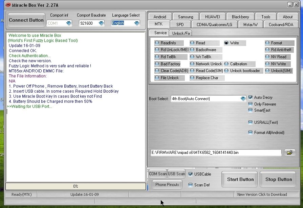Open Phone Pinouts
This screenshot has width=303, height=208.
tap(167, 185)
